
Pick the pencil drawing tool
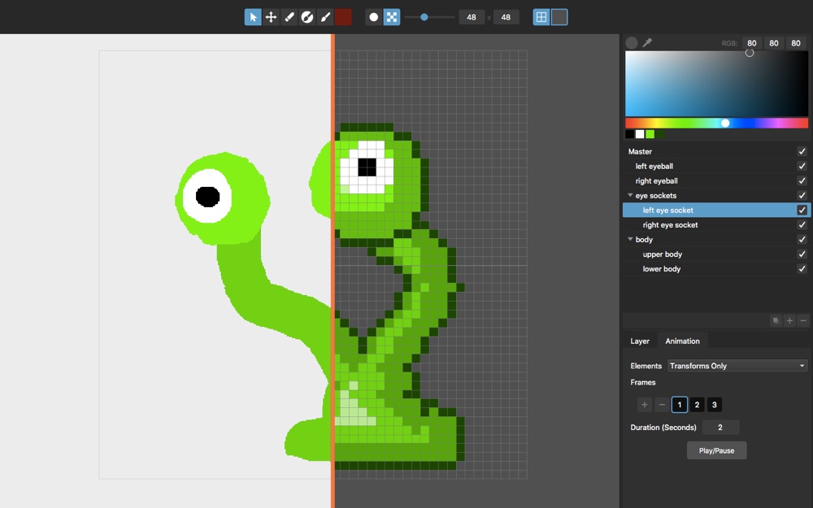coord(289,17)
